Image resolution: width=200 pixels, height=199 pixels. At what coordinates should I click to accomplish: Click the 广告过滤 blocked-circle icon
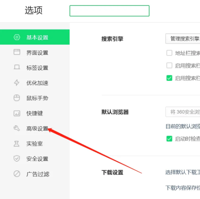click(x=17, y=174)
